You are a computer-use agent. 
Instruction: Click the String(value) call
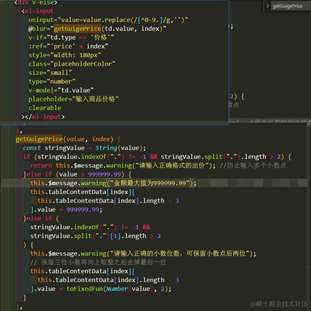pos(118,148)
